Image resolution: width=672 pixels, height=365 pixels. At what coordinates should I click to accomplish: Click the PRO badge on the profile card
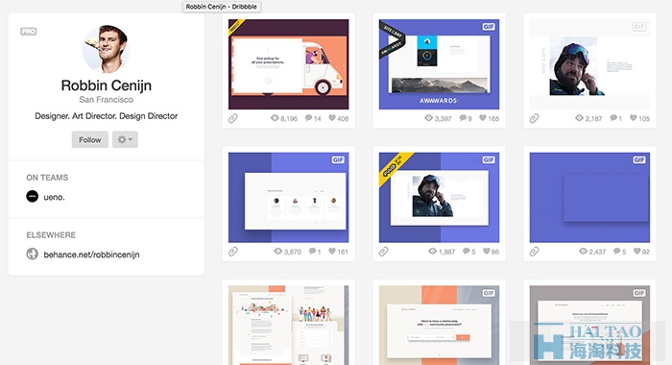[28, 32]
